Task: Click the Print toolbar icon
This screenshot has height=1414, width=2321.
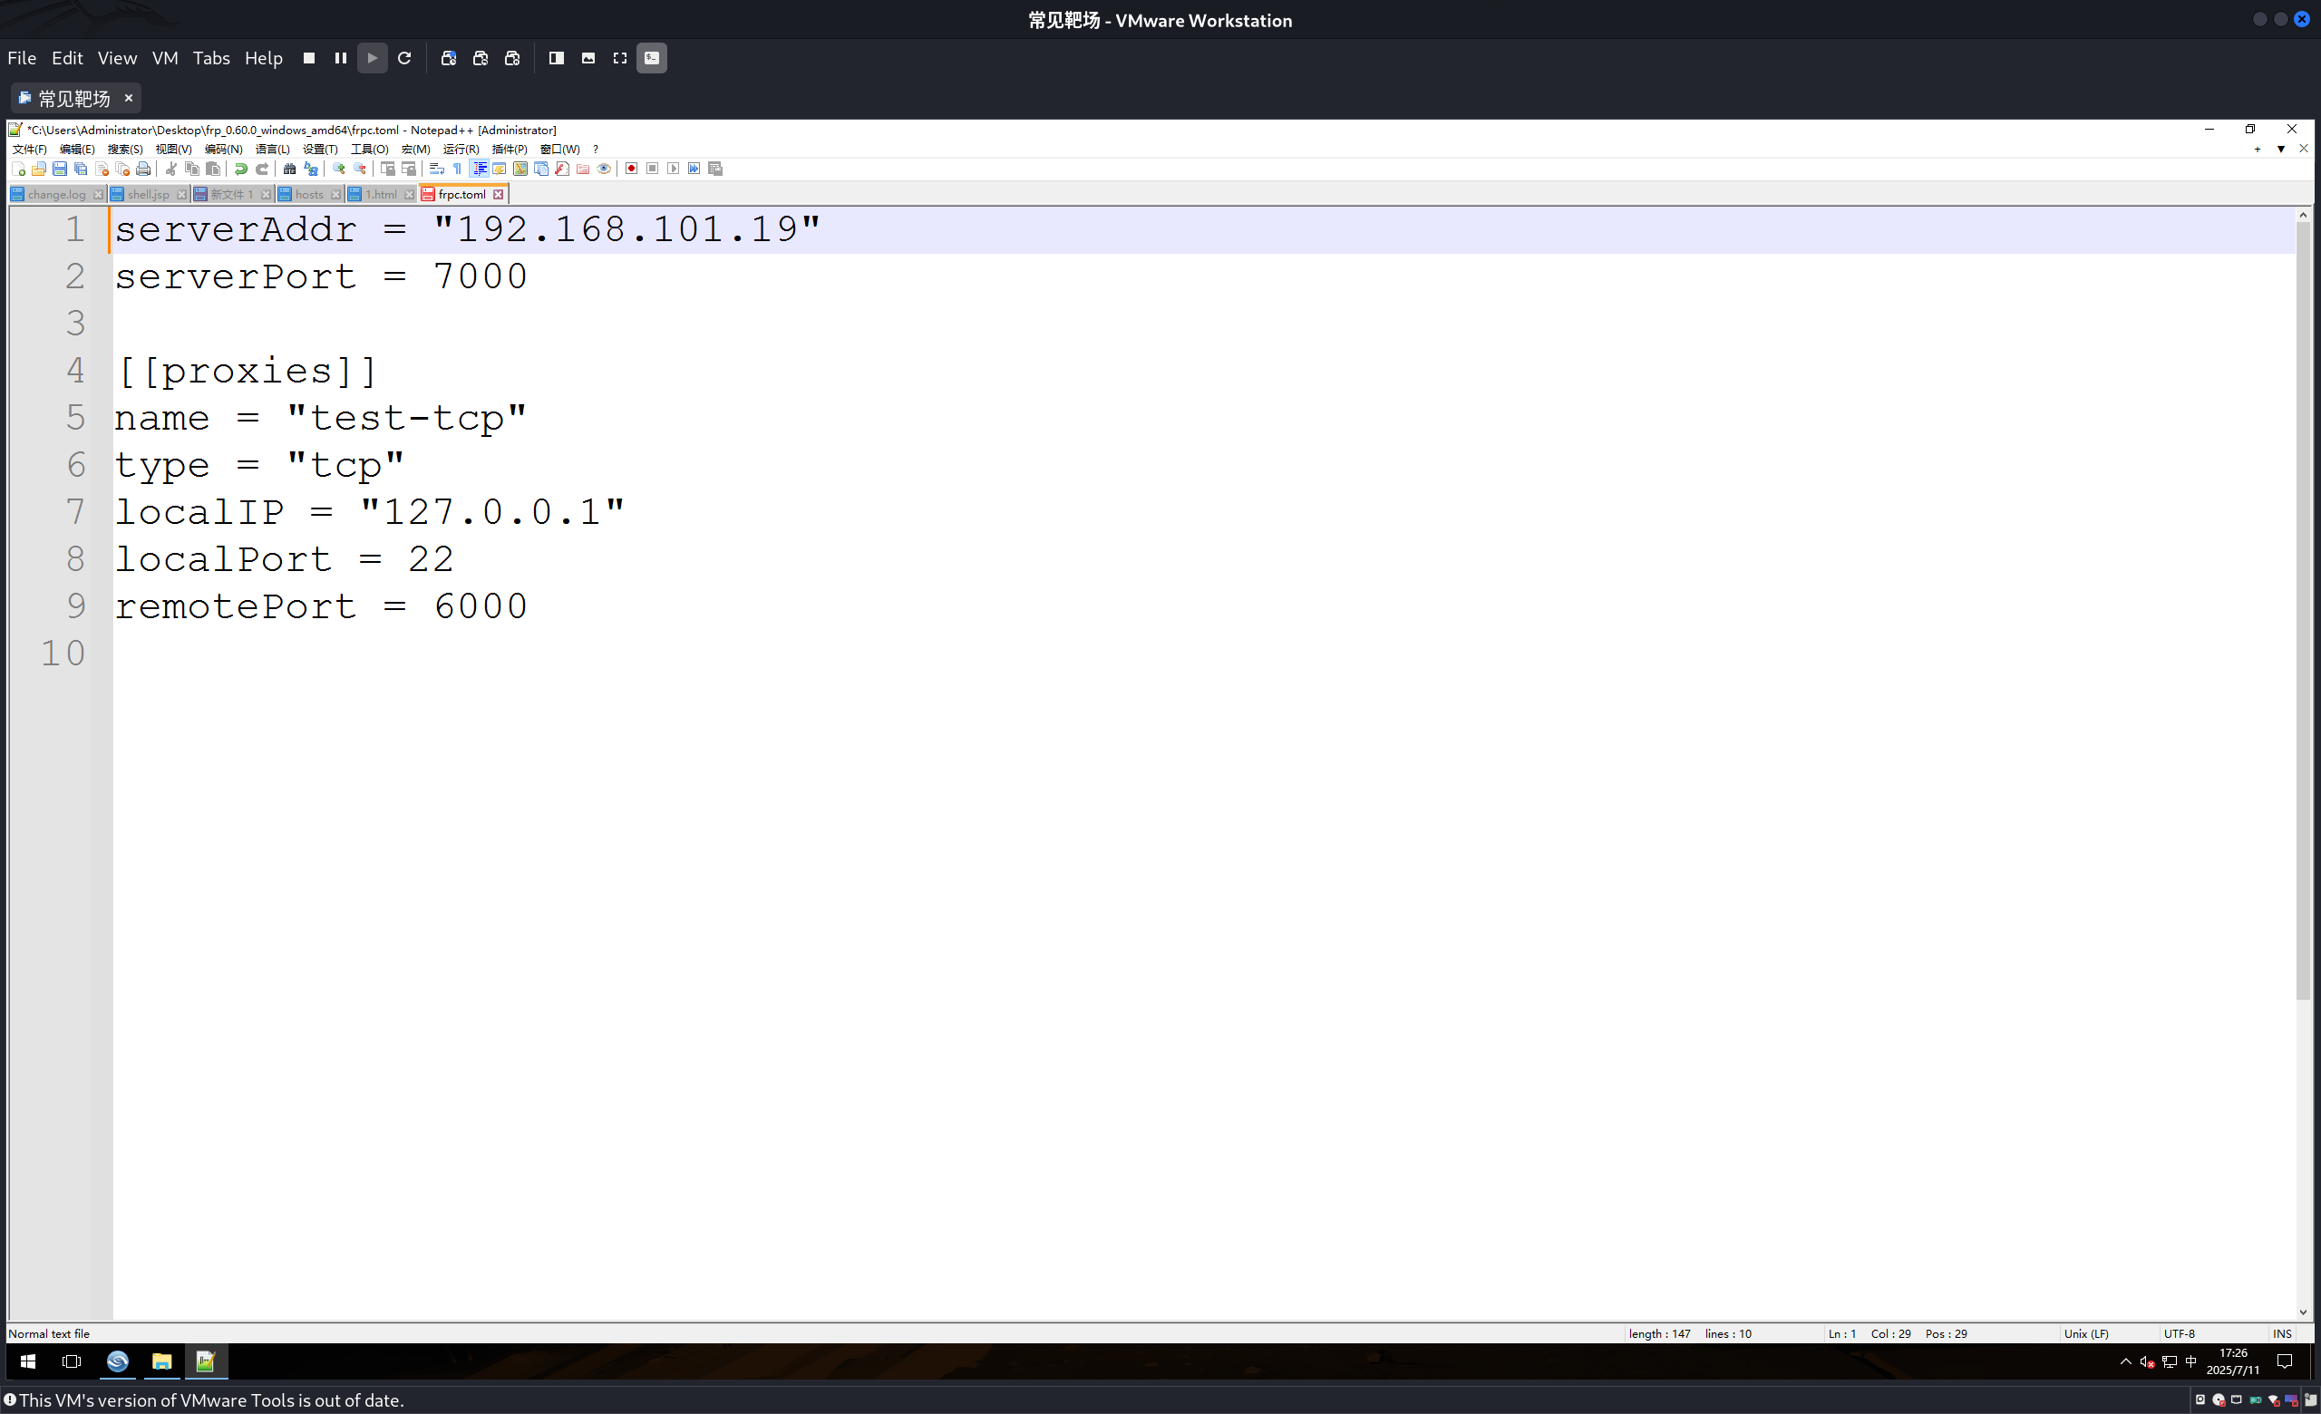Action: click(x=143, y=169)
